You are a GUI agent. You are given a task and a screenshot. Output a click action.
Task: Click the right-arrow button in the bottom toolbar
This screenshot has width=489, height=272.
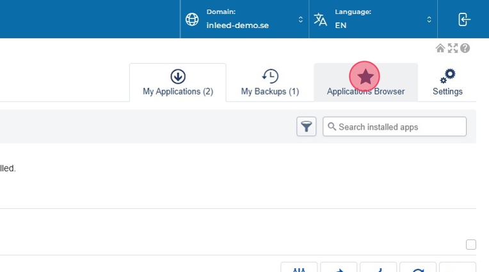coord(339,268)
